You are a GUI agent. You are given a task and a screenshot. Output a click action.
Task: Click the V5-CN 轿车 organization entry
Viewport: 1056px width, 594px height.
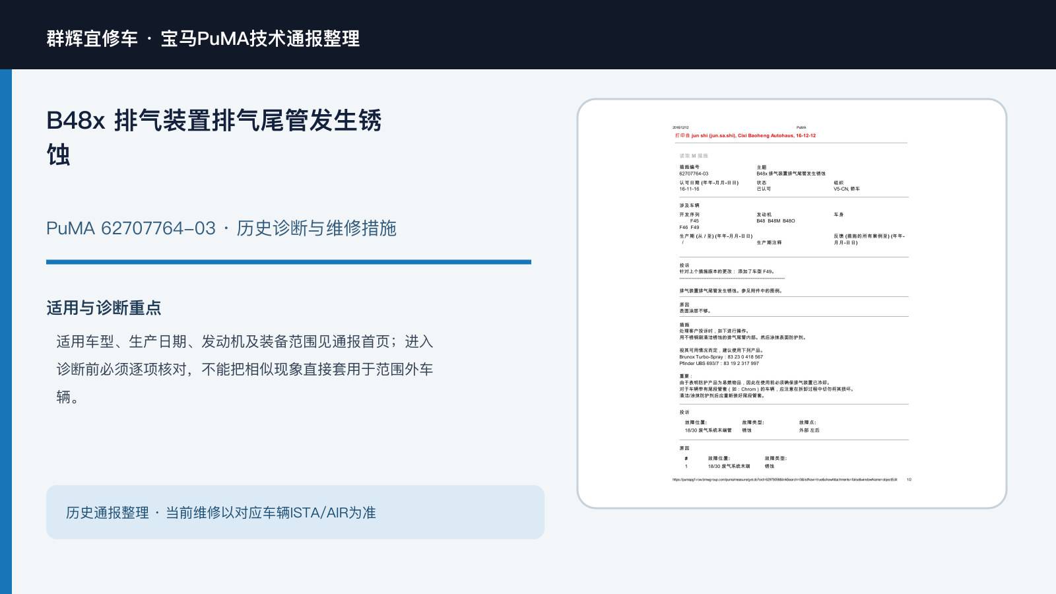click(x=847, y=189)
